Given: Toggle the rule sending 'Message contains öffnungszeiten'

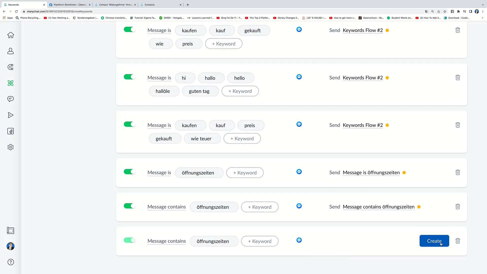Looking at the screenshot, I should pos(129,206).
